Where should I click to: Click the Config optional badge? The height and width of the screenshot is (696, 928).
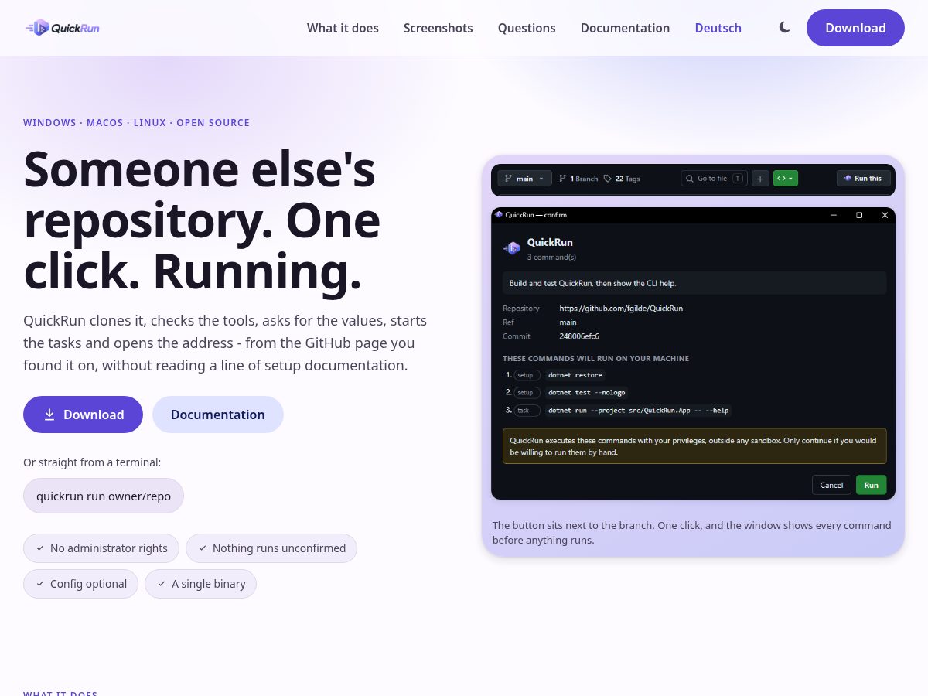point(80,584)
